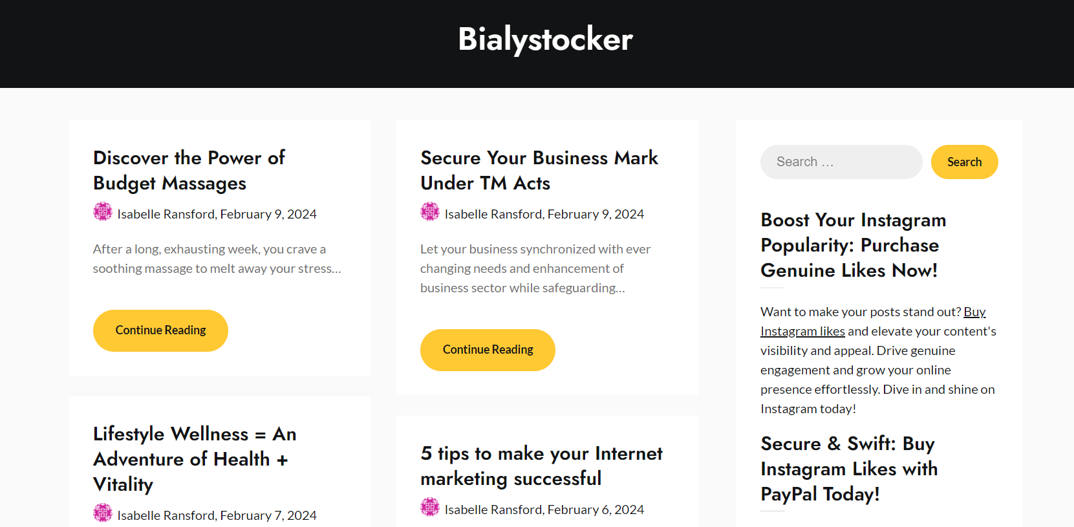Screen dimensions: 1074x527
Task: Click author avatar on Secure Business Mark post
Action: pyautogui.click(x=429, y=211)
